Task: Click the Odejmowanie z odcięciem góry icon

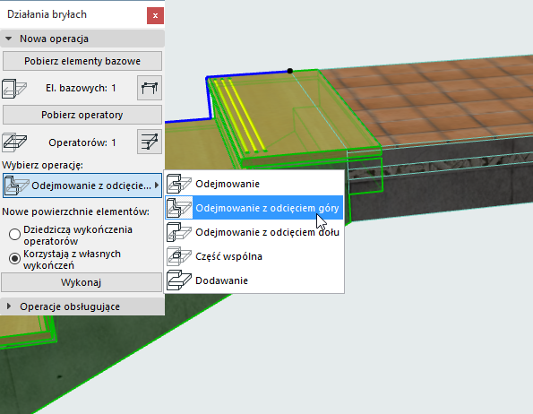Action: pos(179,208)
